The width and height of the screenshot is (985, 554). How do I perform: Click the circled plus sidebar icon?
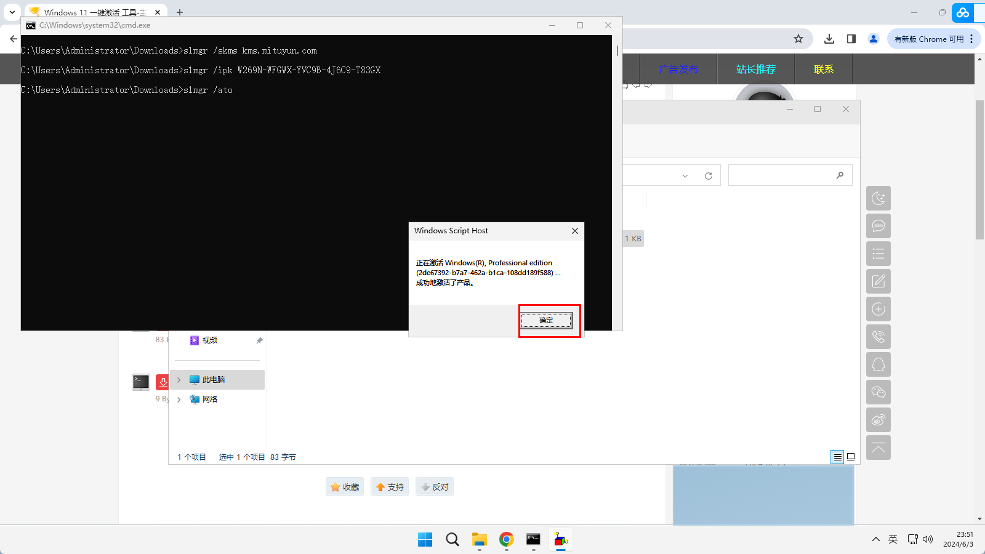coord(878,309)
